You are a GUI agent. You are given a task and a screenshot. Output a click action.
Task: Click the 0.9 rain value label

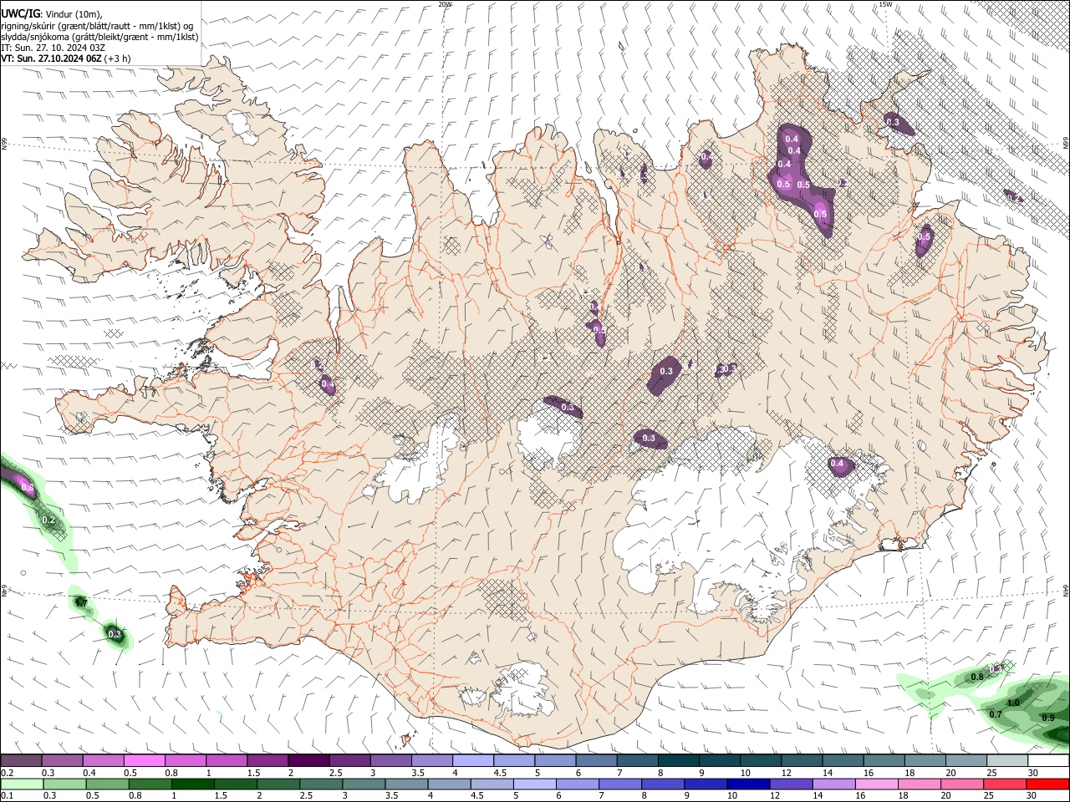click(x=1050, y=718)
